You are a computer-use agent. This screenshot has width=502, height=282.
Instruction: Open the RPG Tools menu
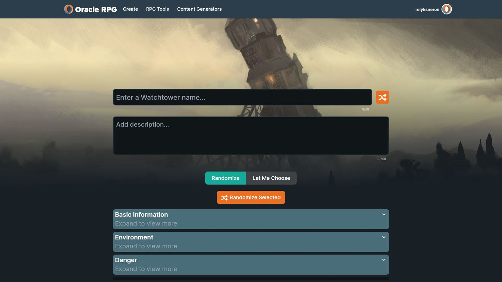pyautogui.click(x=157, y=9)
